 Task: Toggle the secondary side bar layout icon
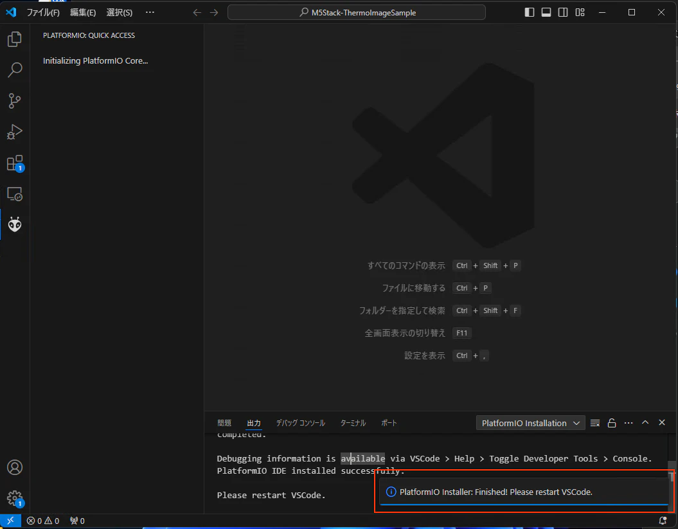point(563,12)
